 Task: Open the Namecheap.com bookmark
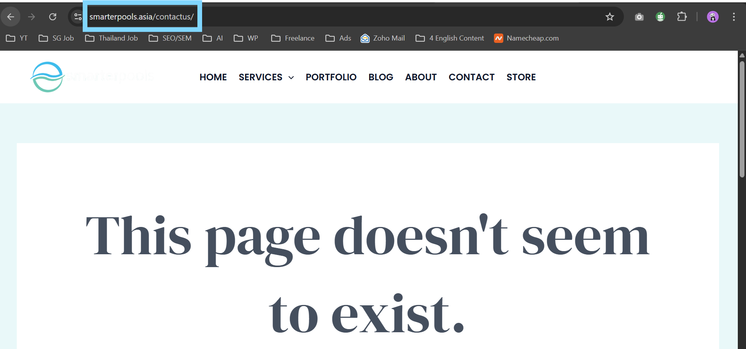(526, 38)
